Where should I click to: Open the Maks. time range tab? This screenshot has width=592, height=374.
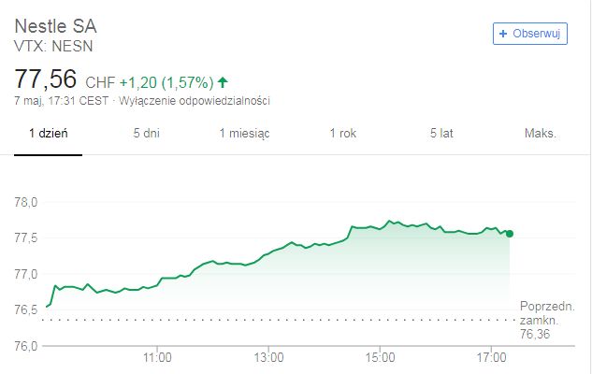[541, 134]
